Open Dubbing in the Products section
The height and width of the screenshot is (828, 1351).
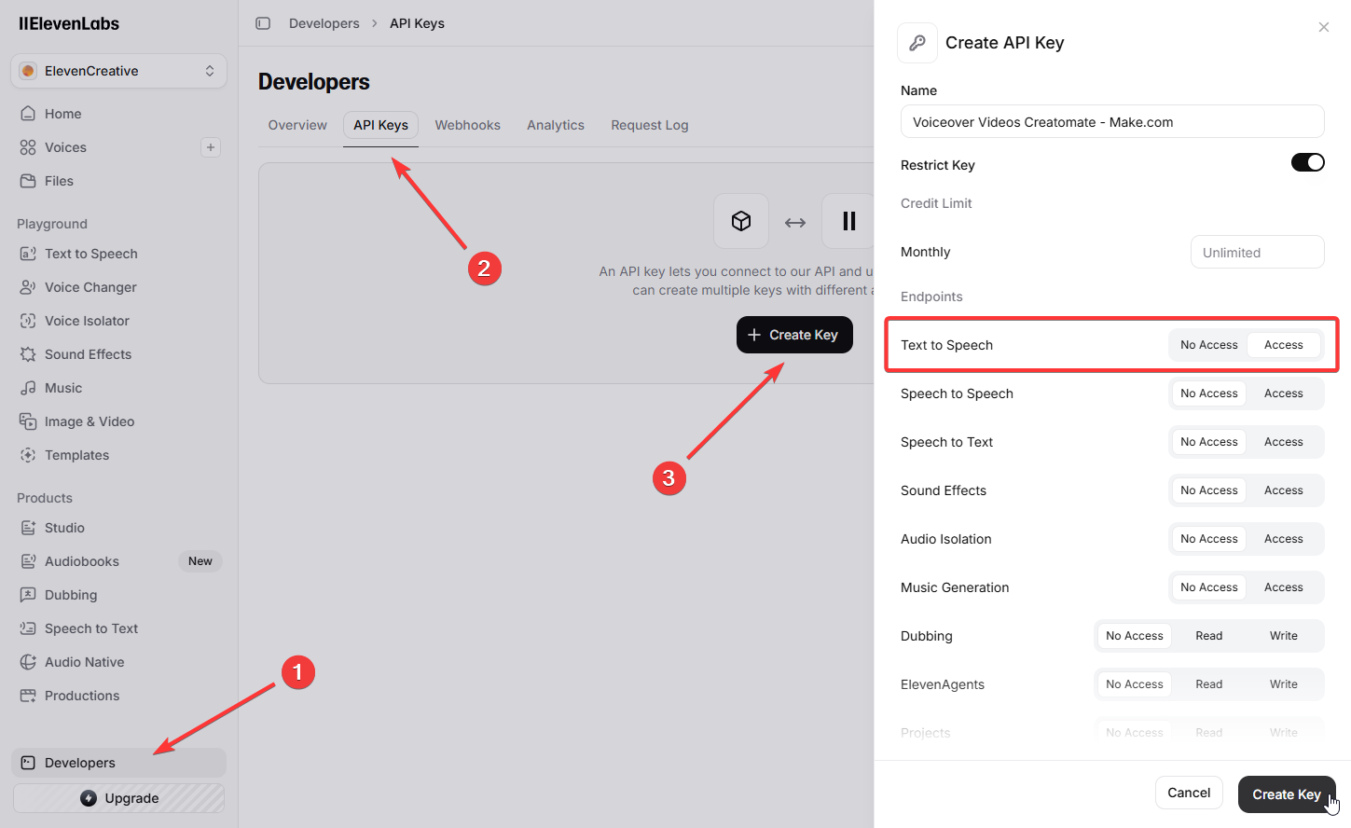pyautogui.click(x=71, y=595)
